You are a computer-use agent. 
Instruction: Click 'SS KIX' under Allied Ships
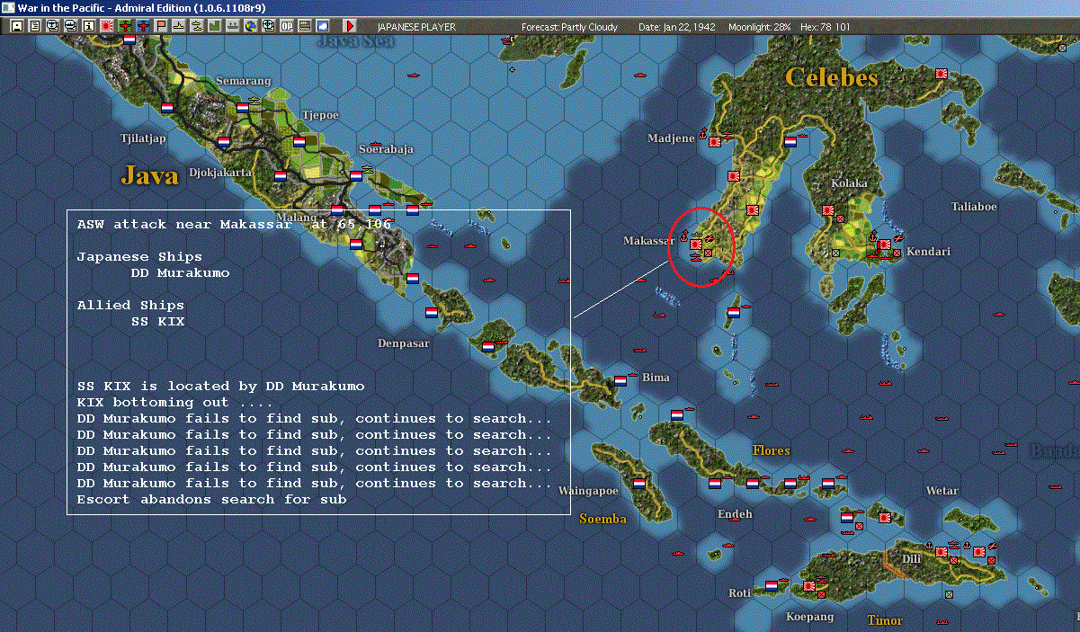(x=157, y=321)
